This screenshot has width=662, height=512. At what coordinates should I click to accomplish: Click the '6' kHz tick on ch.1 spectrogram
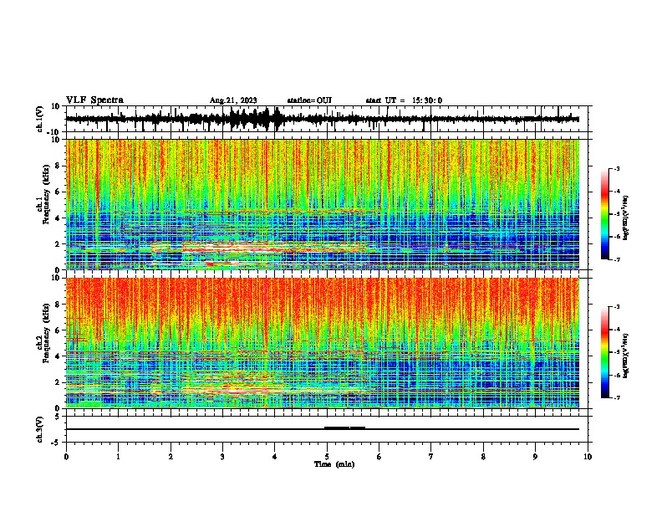point(58,192)
